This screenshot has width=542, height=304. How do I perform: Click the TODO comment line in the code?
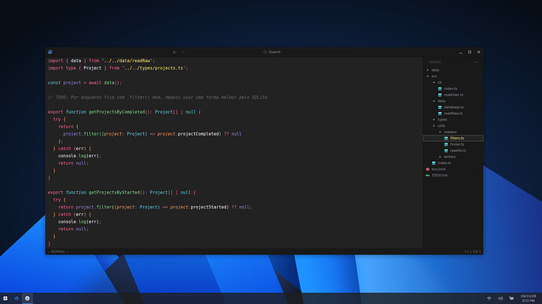[x=157, y=97]
